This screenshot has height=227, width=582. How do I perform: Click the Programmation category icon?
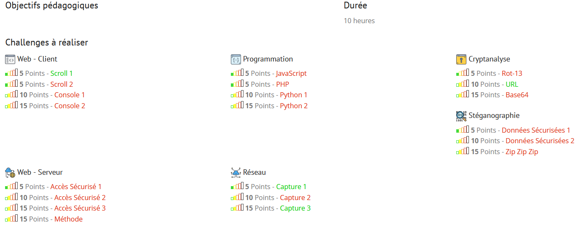click(236, 59)
